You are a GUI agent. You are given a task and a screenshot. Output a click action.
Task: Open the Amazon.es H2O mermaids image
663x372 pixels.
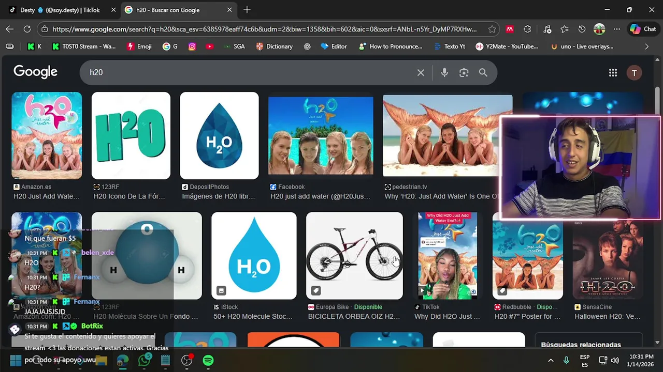pyautogui.click(x=47, y=135)
